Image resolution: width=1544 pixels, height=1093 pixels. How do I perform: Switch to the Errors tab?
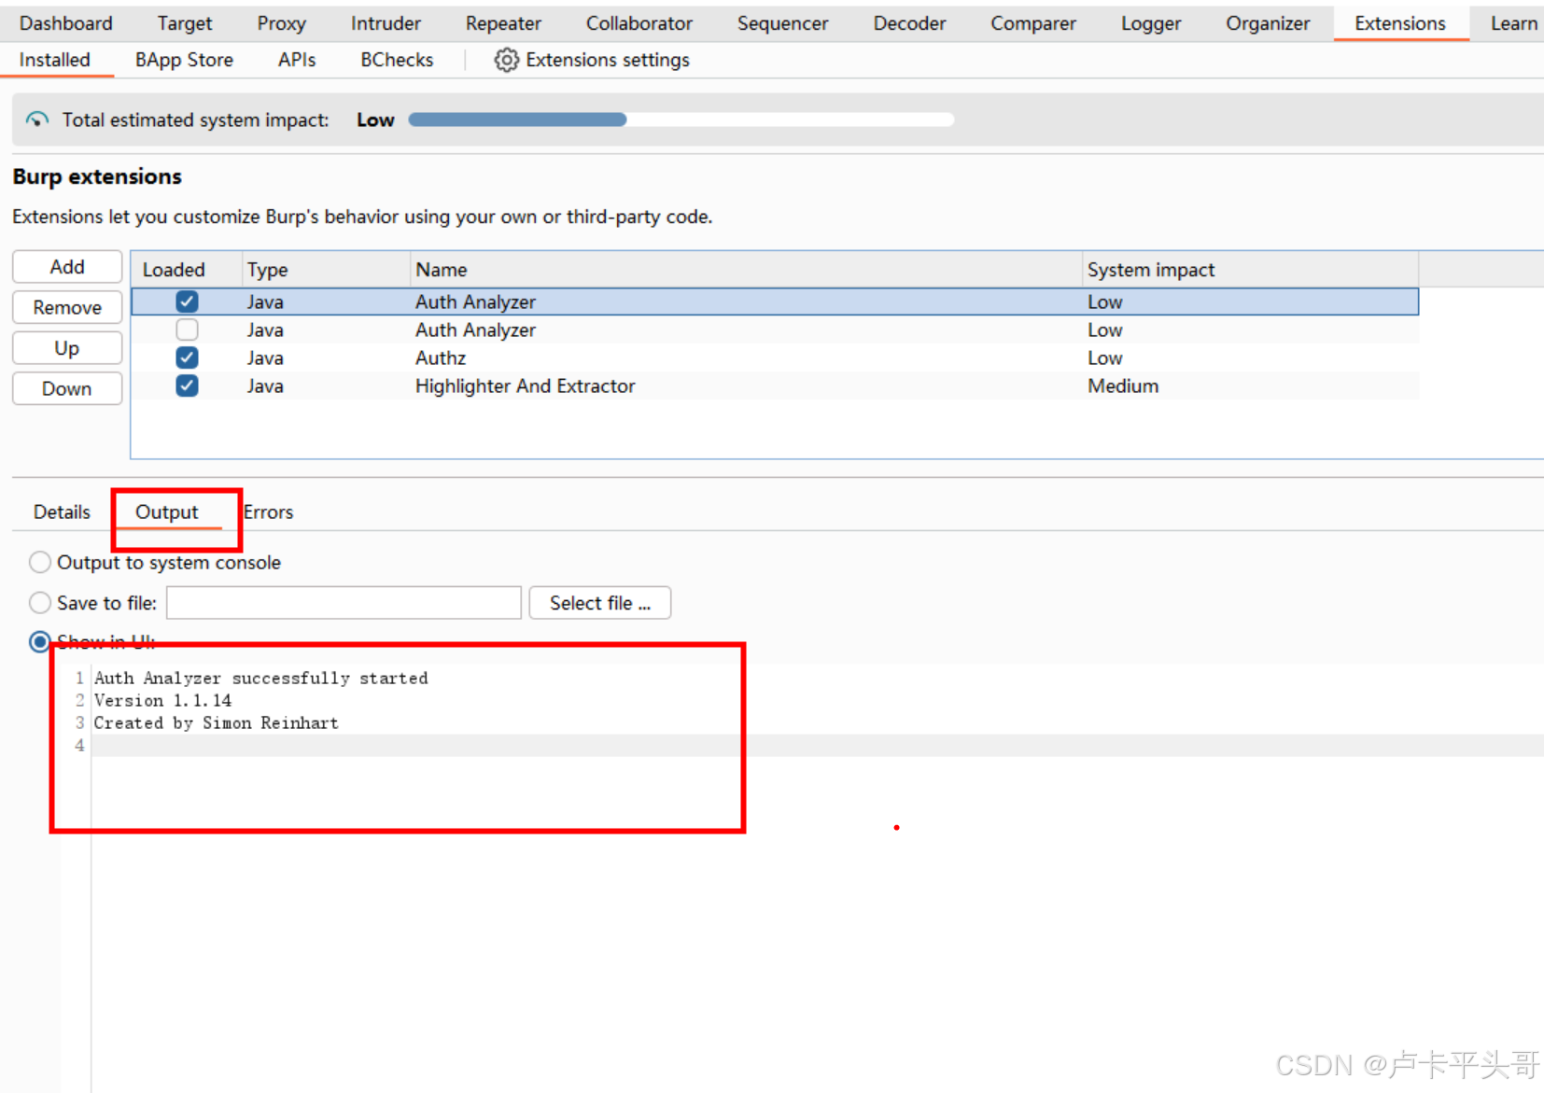268,511
